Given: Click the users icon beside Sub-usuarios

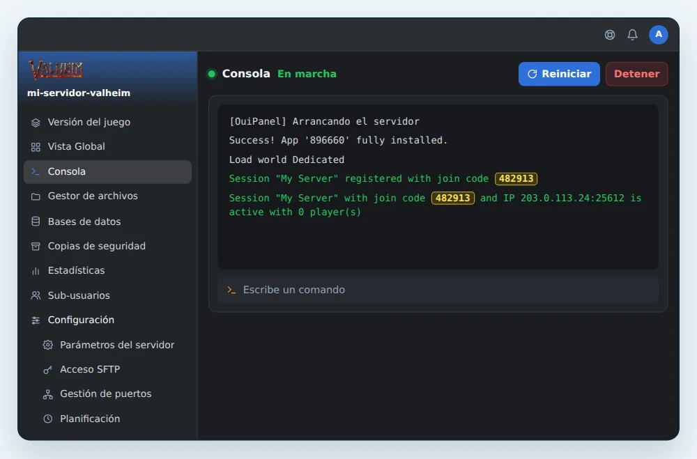Looking at the screenshot, I should click(36, 295).
